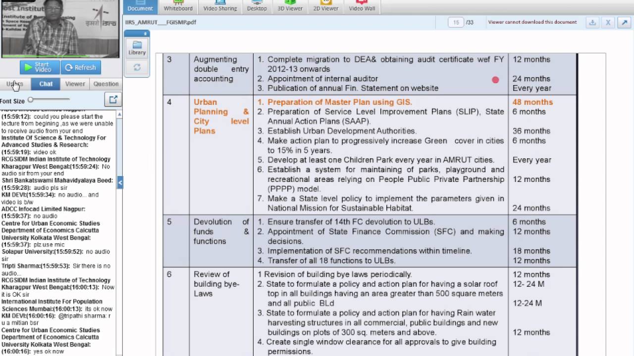Screen dimensions: 634x356
Task: Select the Viewer tab
Action: [75, 84]
